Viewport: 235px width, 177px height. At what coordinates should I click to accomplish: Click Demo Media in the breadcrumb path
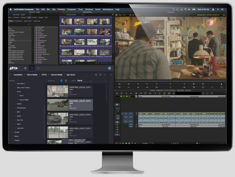coord(32,75)
